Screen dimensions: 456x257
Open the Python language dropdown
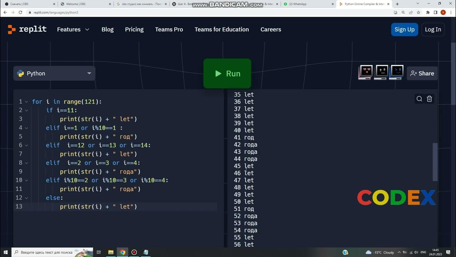(55, 73)
